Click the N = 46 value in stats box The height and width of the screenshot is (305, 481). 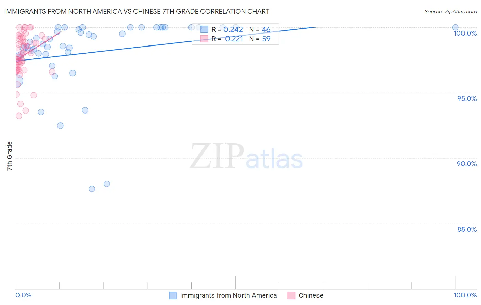266,29
